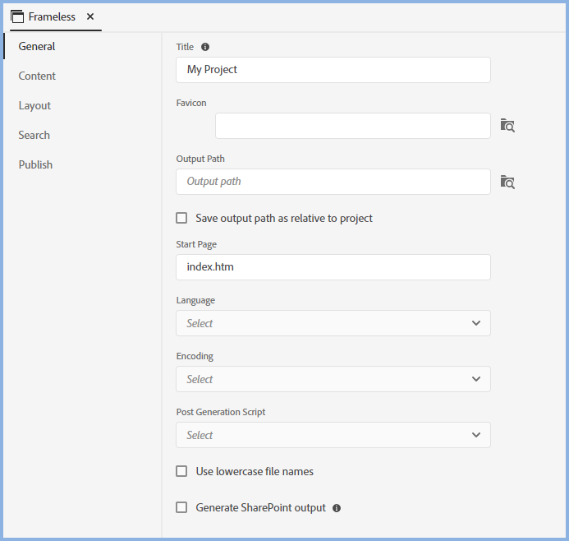Screen dimensions: 569x541
Task: Open the Language dropdown
Action: [x=333, y=323]
